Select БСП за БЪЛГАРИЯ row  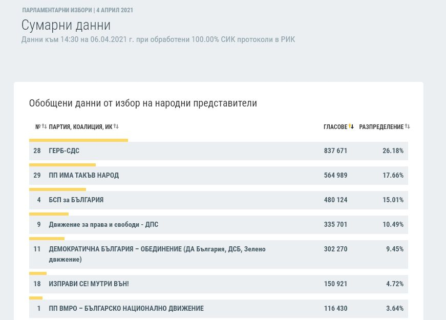219,200
